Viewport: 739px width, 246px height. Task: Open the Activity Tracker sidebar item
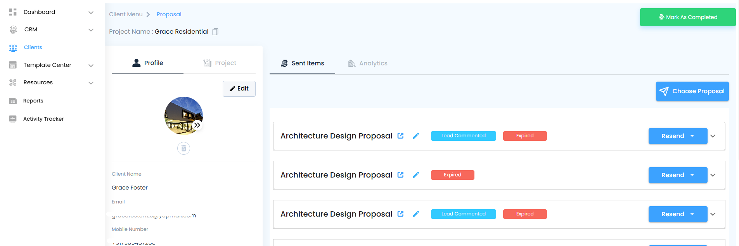[43, 119]
